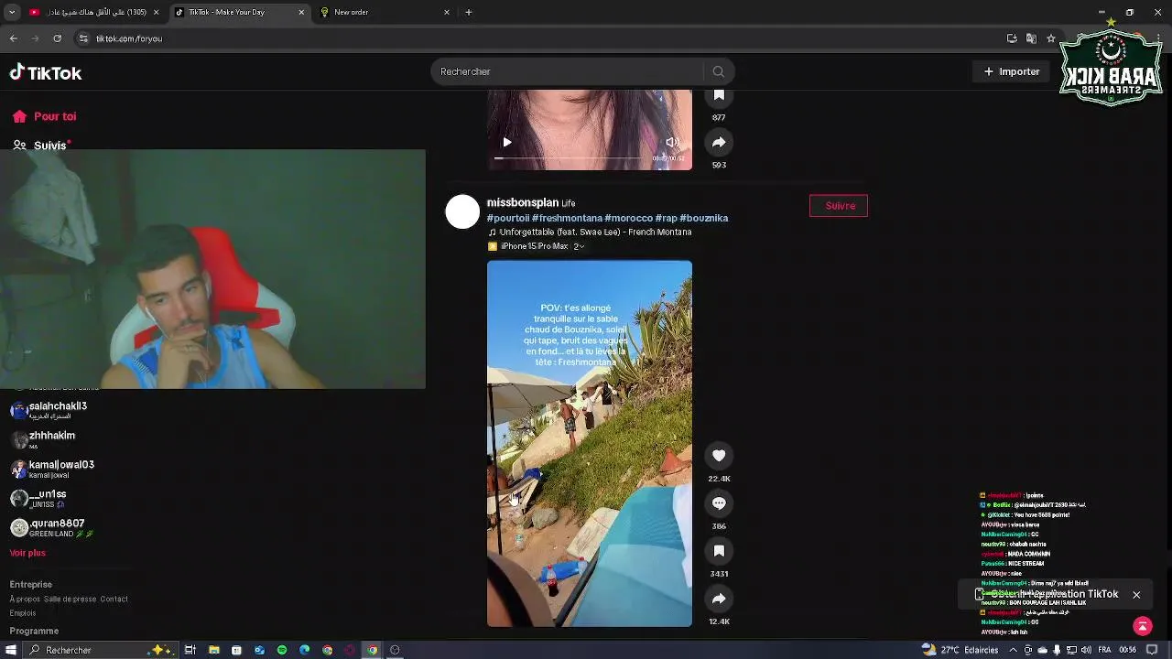The height and width of the screenshot is (659, 1172).
Task: Bookmark this page with the star
Action: [1051, 38]
